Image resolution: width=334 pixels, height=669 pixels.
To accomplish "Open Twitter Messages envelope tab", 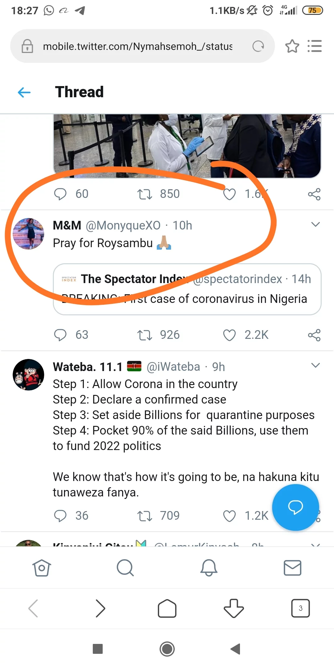I will (x=292, y=568).
